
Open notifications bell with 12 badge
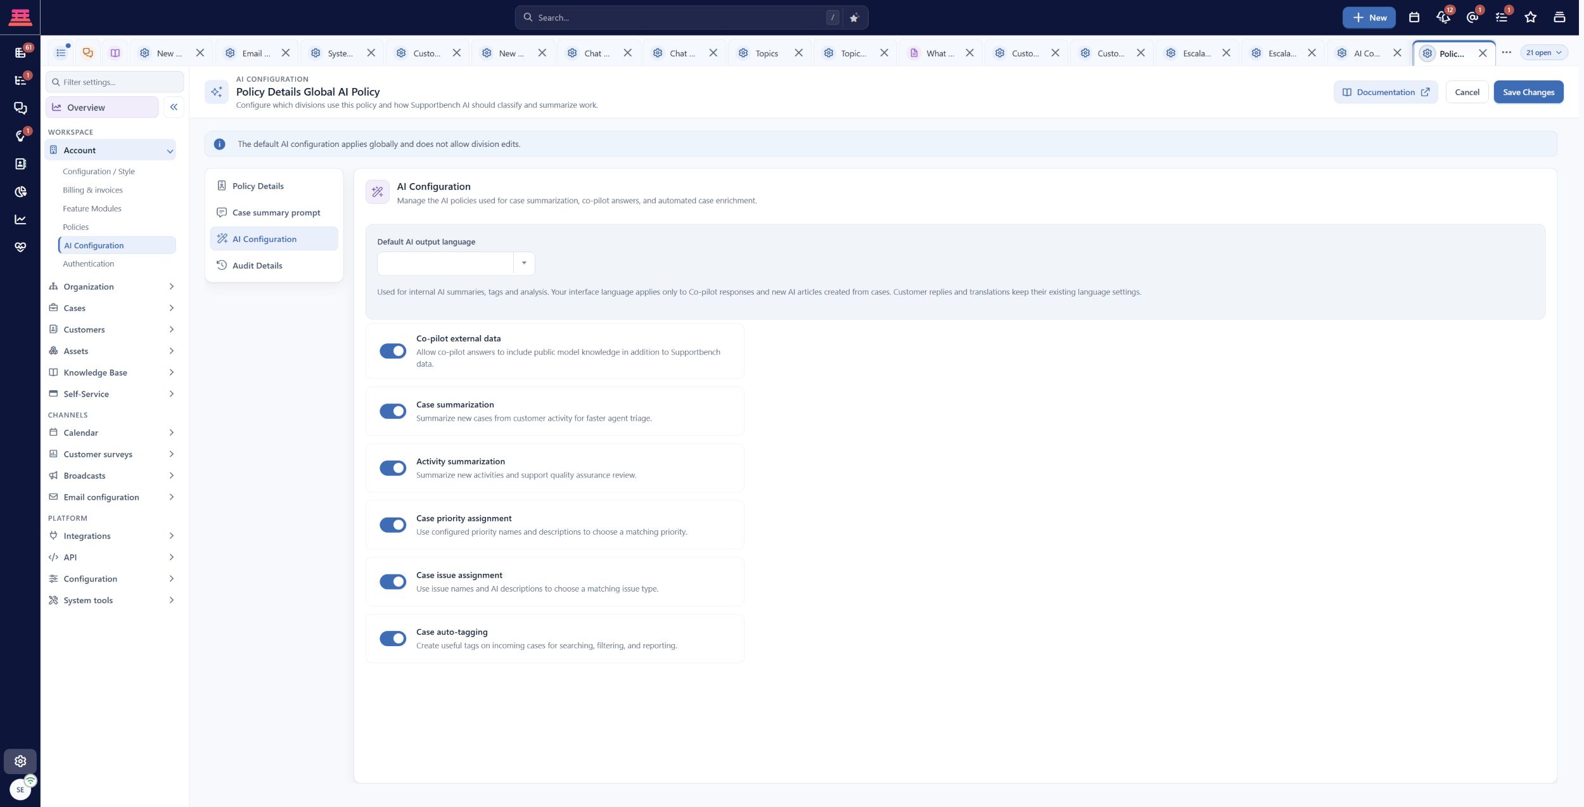coord(1443,18)
